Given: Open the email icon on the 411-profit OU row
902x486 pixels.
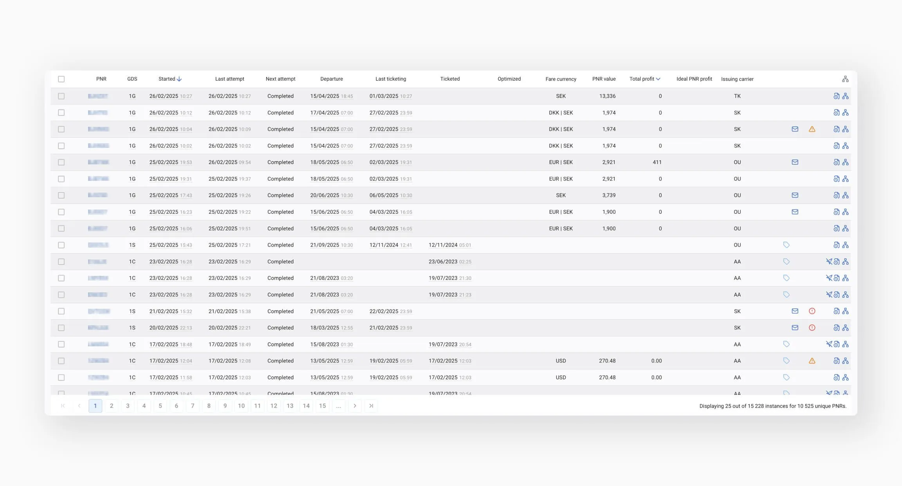Looking at the screenshot, I should (x=795, y=162).
